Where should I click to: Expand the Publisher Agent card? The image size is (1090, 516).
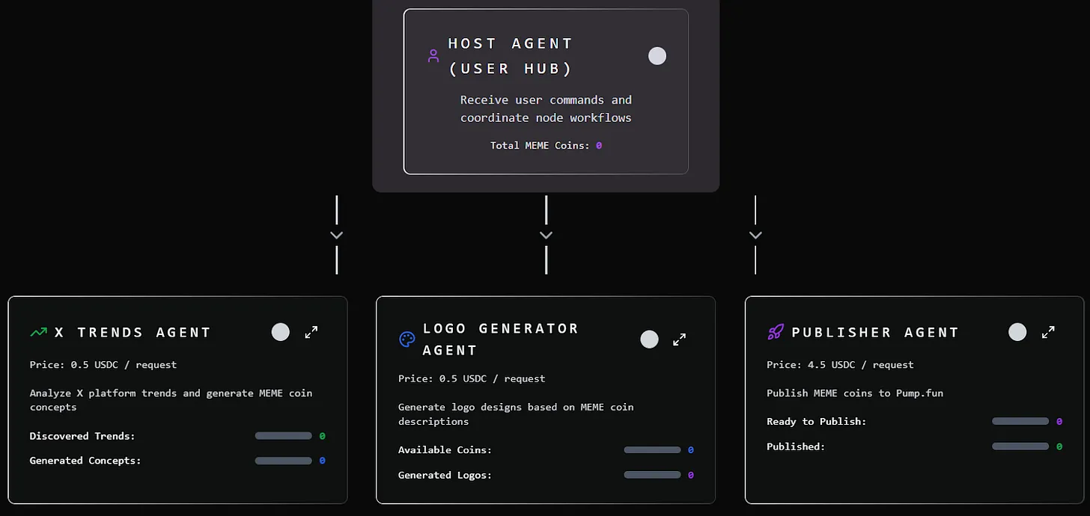(1049, 332)
